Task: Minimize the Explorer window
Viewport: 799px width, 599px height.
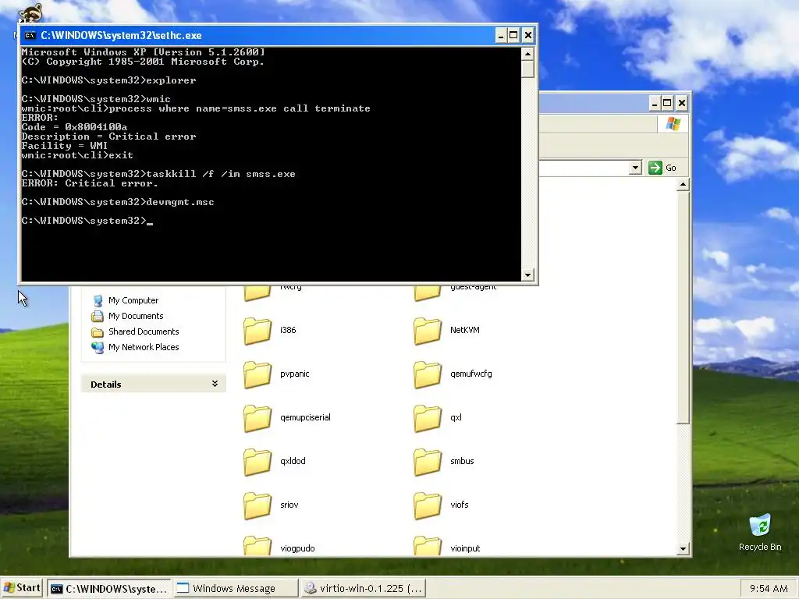Action: click(x=655, y=104)
